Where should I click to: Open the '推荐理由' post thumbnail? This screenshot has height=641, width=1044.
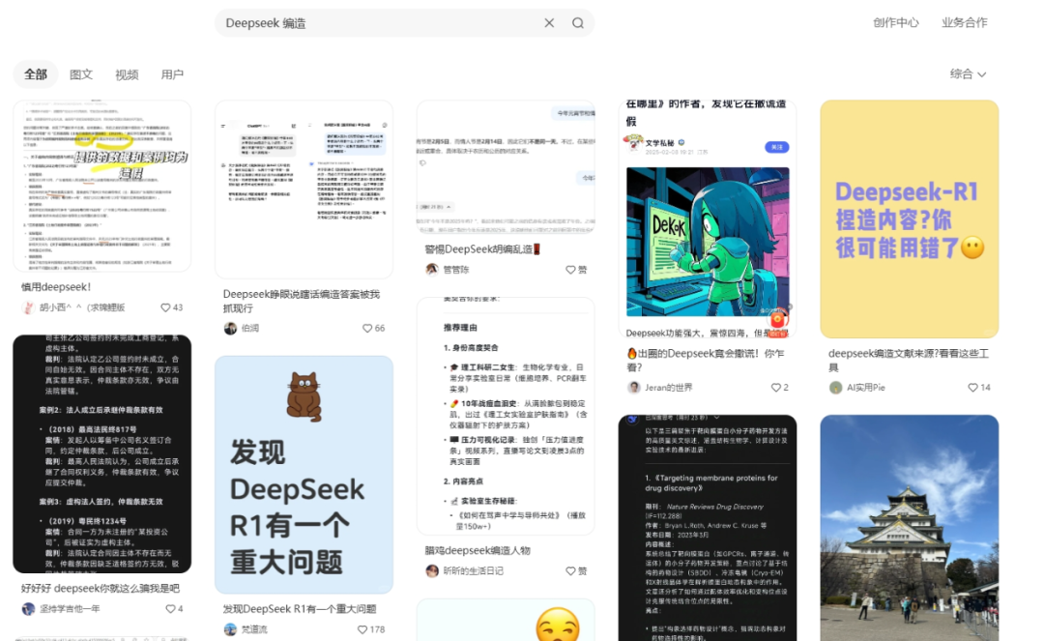pos(506,416)
